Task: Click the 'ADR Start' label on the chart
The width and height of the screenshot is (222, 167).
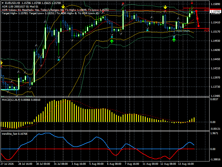Action: tap(183, 31)
